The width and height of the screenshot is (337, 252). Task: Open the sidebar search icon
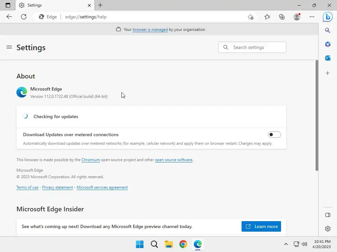pos(327,30)
